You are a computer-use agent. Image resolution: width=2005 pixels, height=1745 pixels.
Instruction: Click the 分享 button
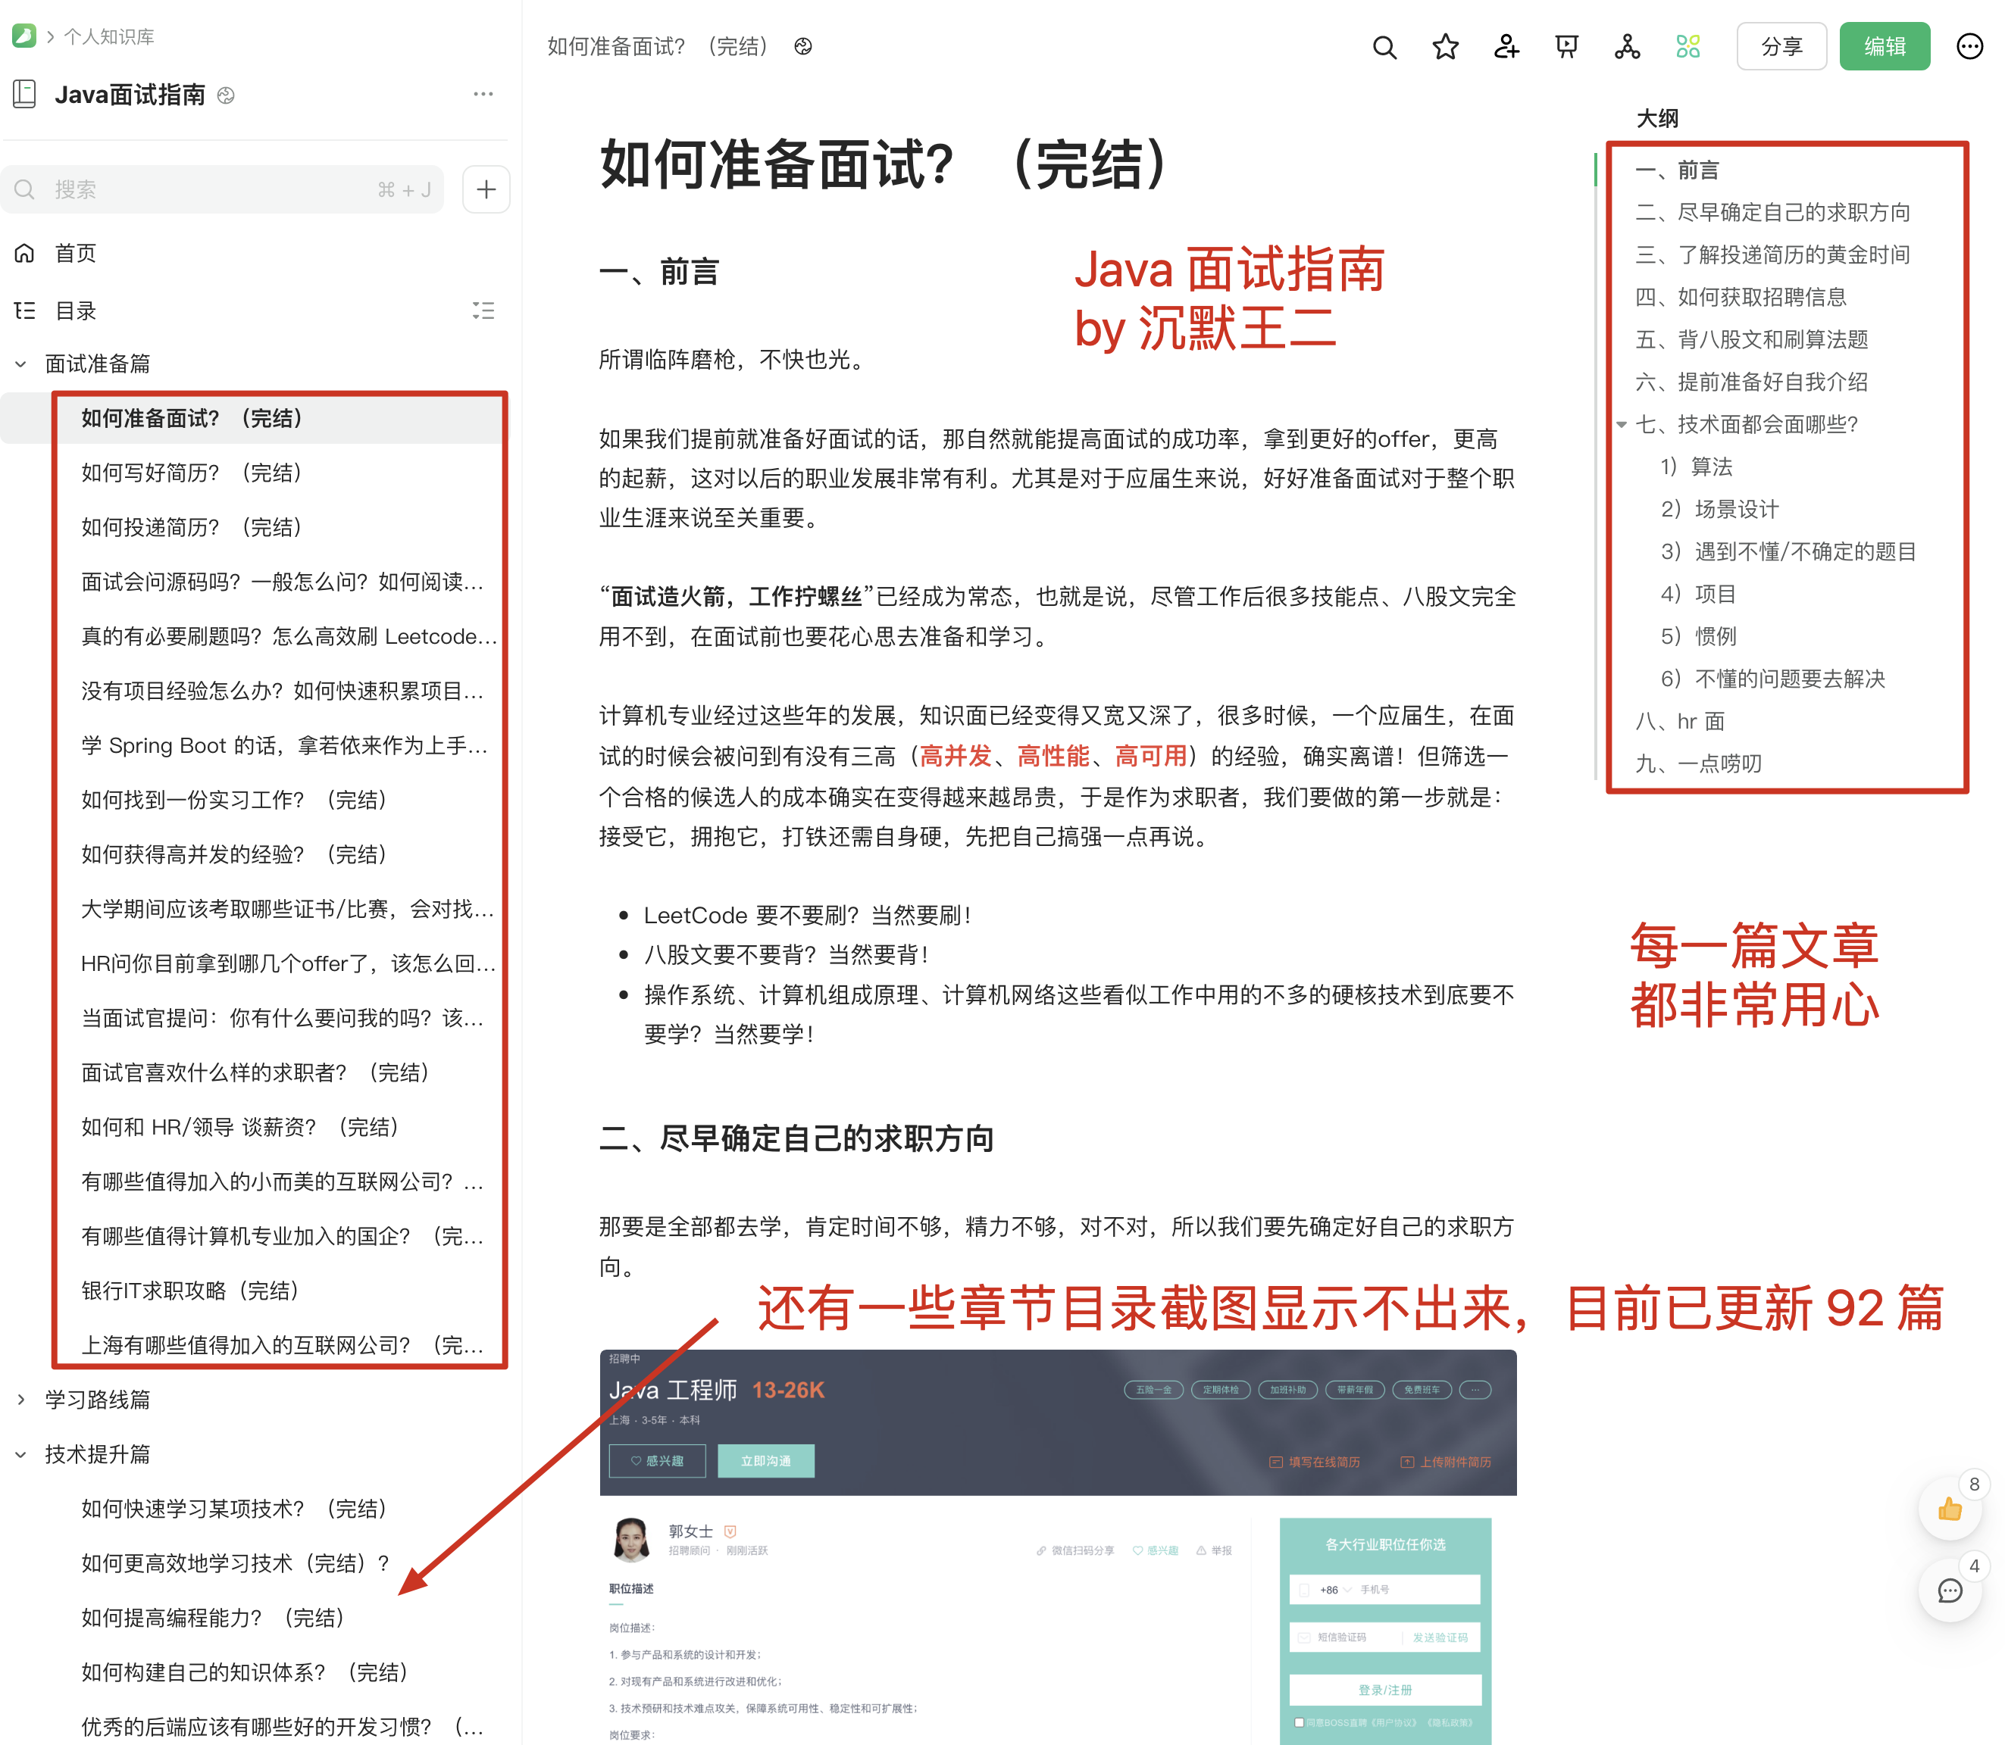(1782, 45)
